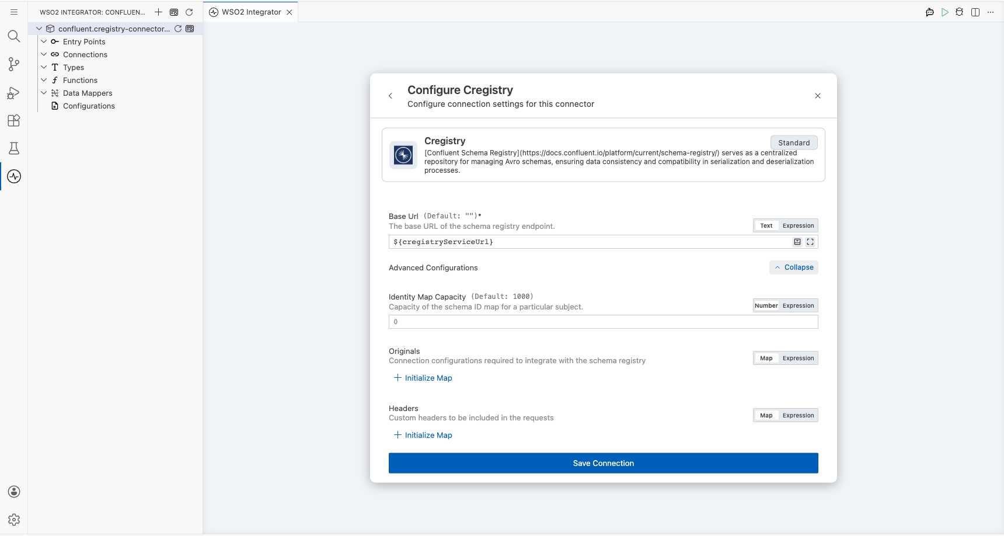Open Testing flask icon
This screenshot has height=536, width=1004.
pos(14,148)
